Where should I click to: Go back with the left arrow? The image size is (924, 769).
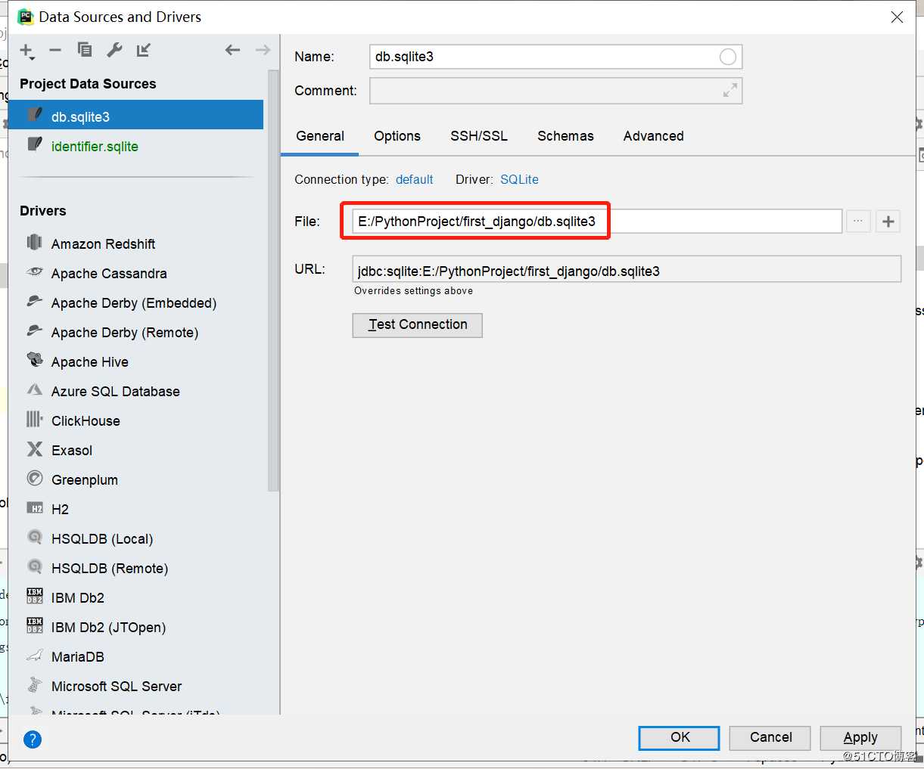click(232, 50)
